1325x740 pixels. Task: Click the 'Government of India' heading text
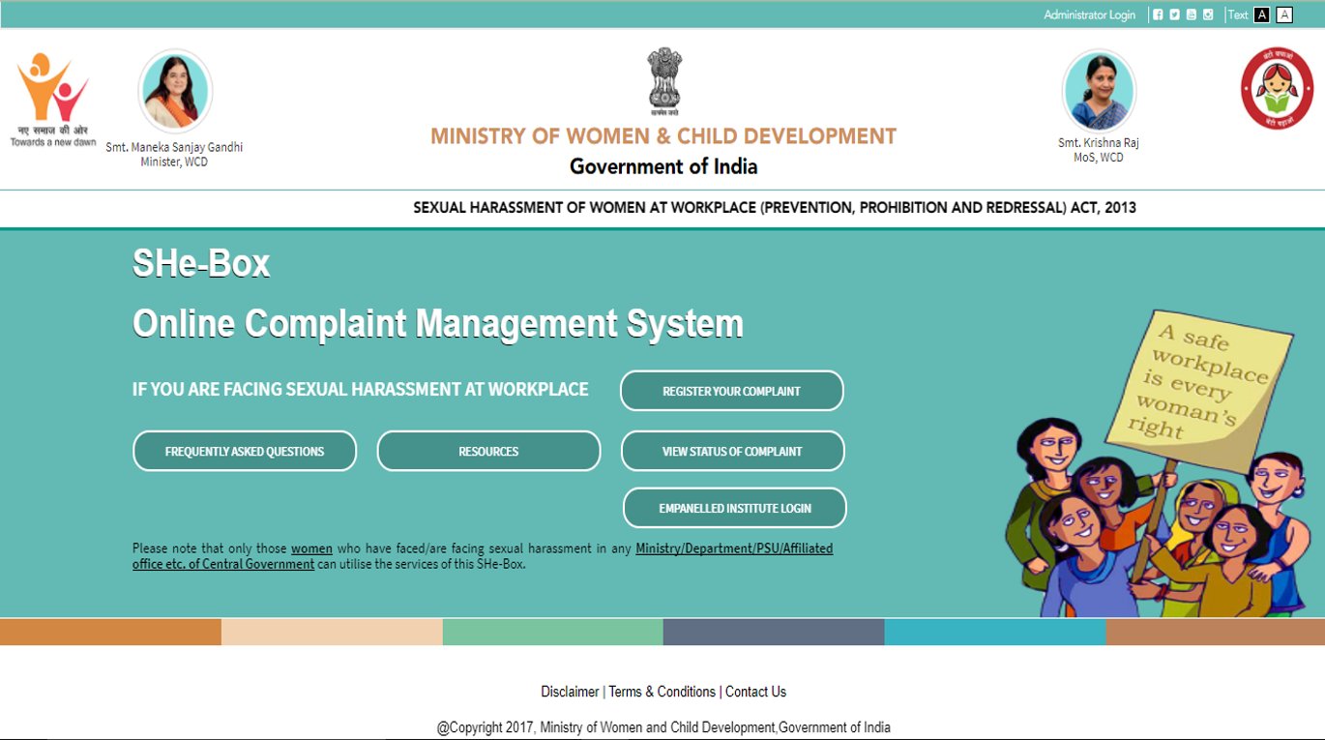click(663, 166)
